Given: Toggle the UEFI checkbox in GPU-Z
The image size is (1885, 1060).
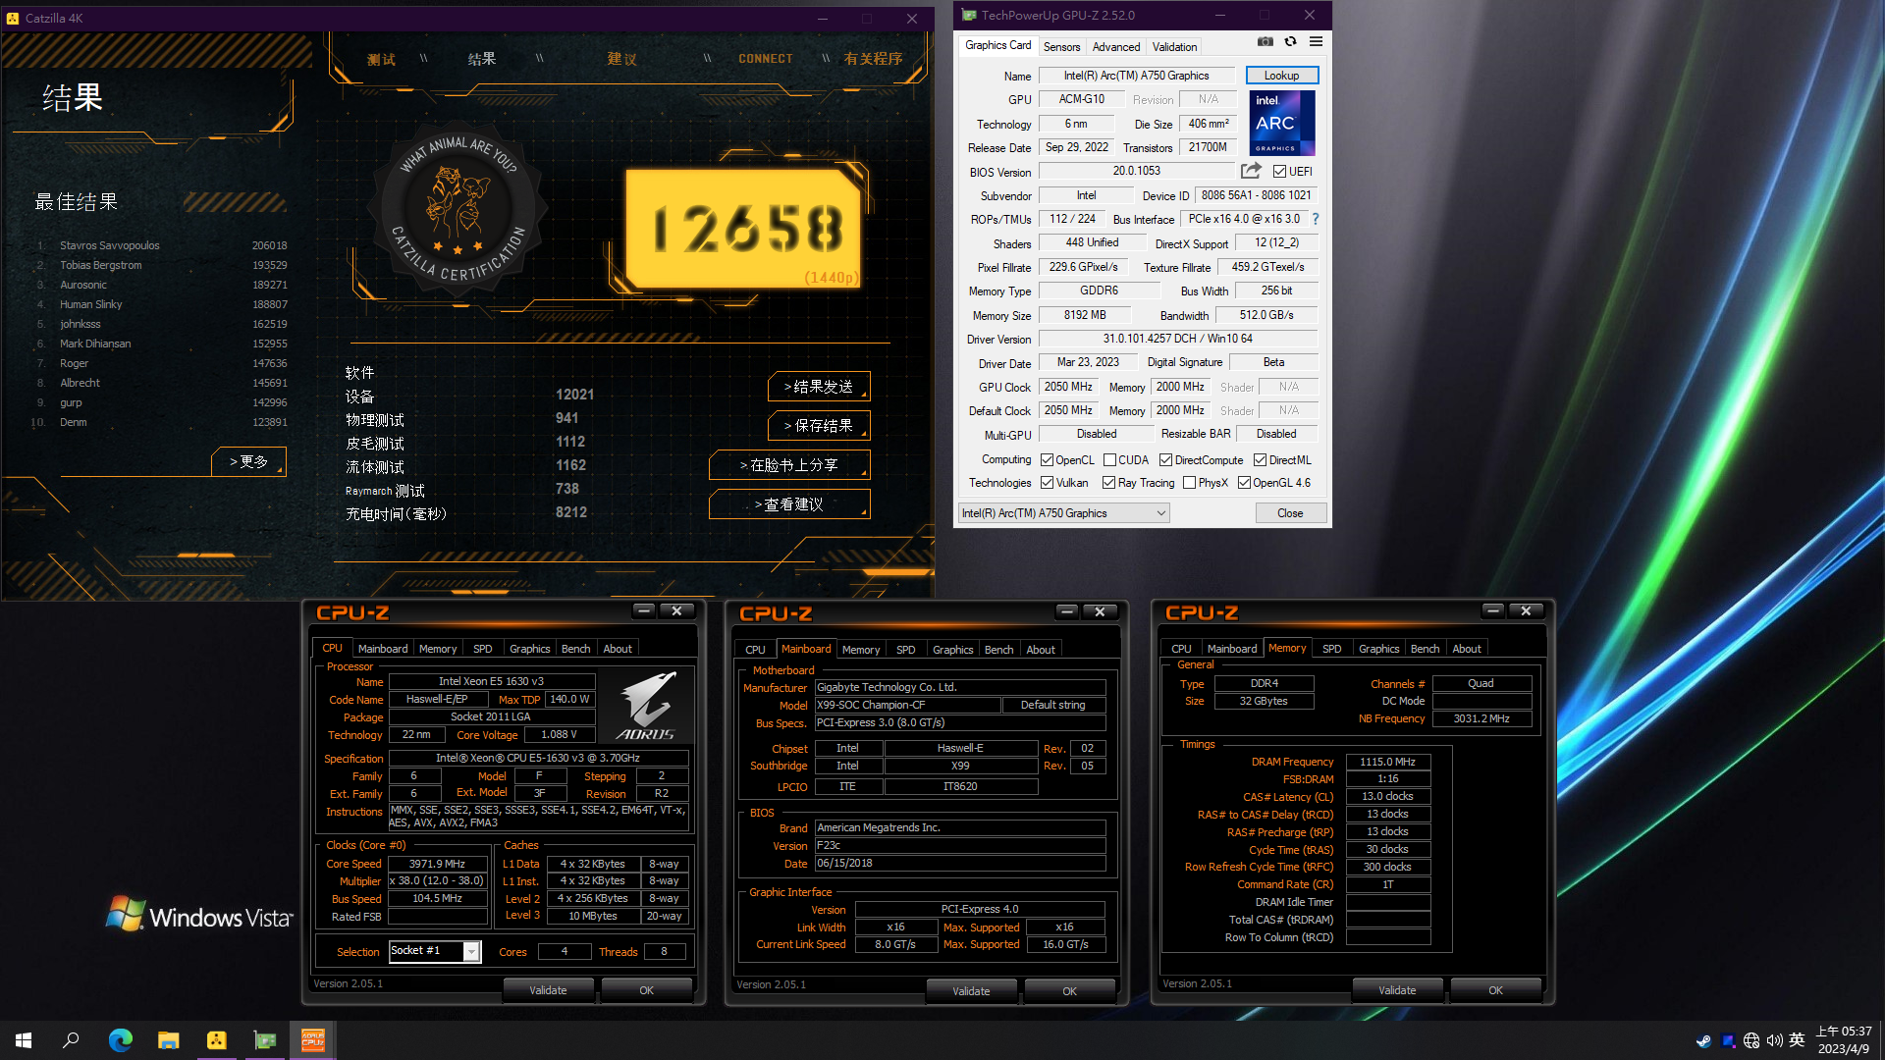Looking at the screenshot, I should [1279, 171].
